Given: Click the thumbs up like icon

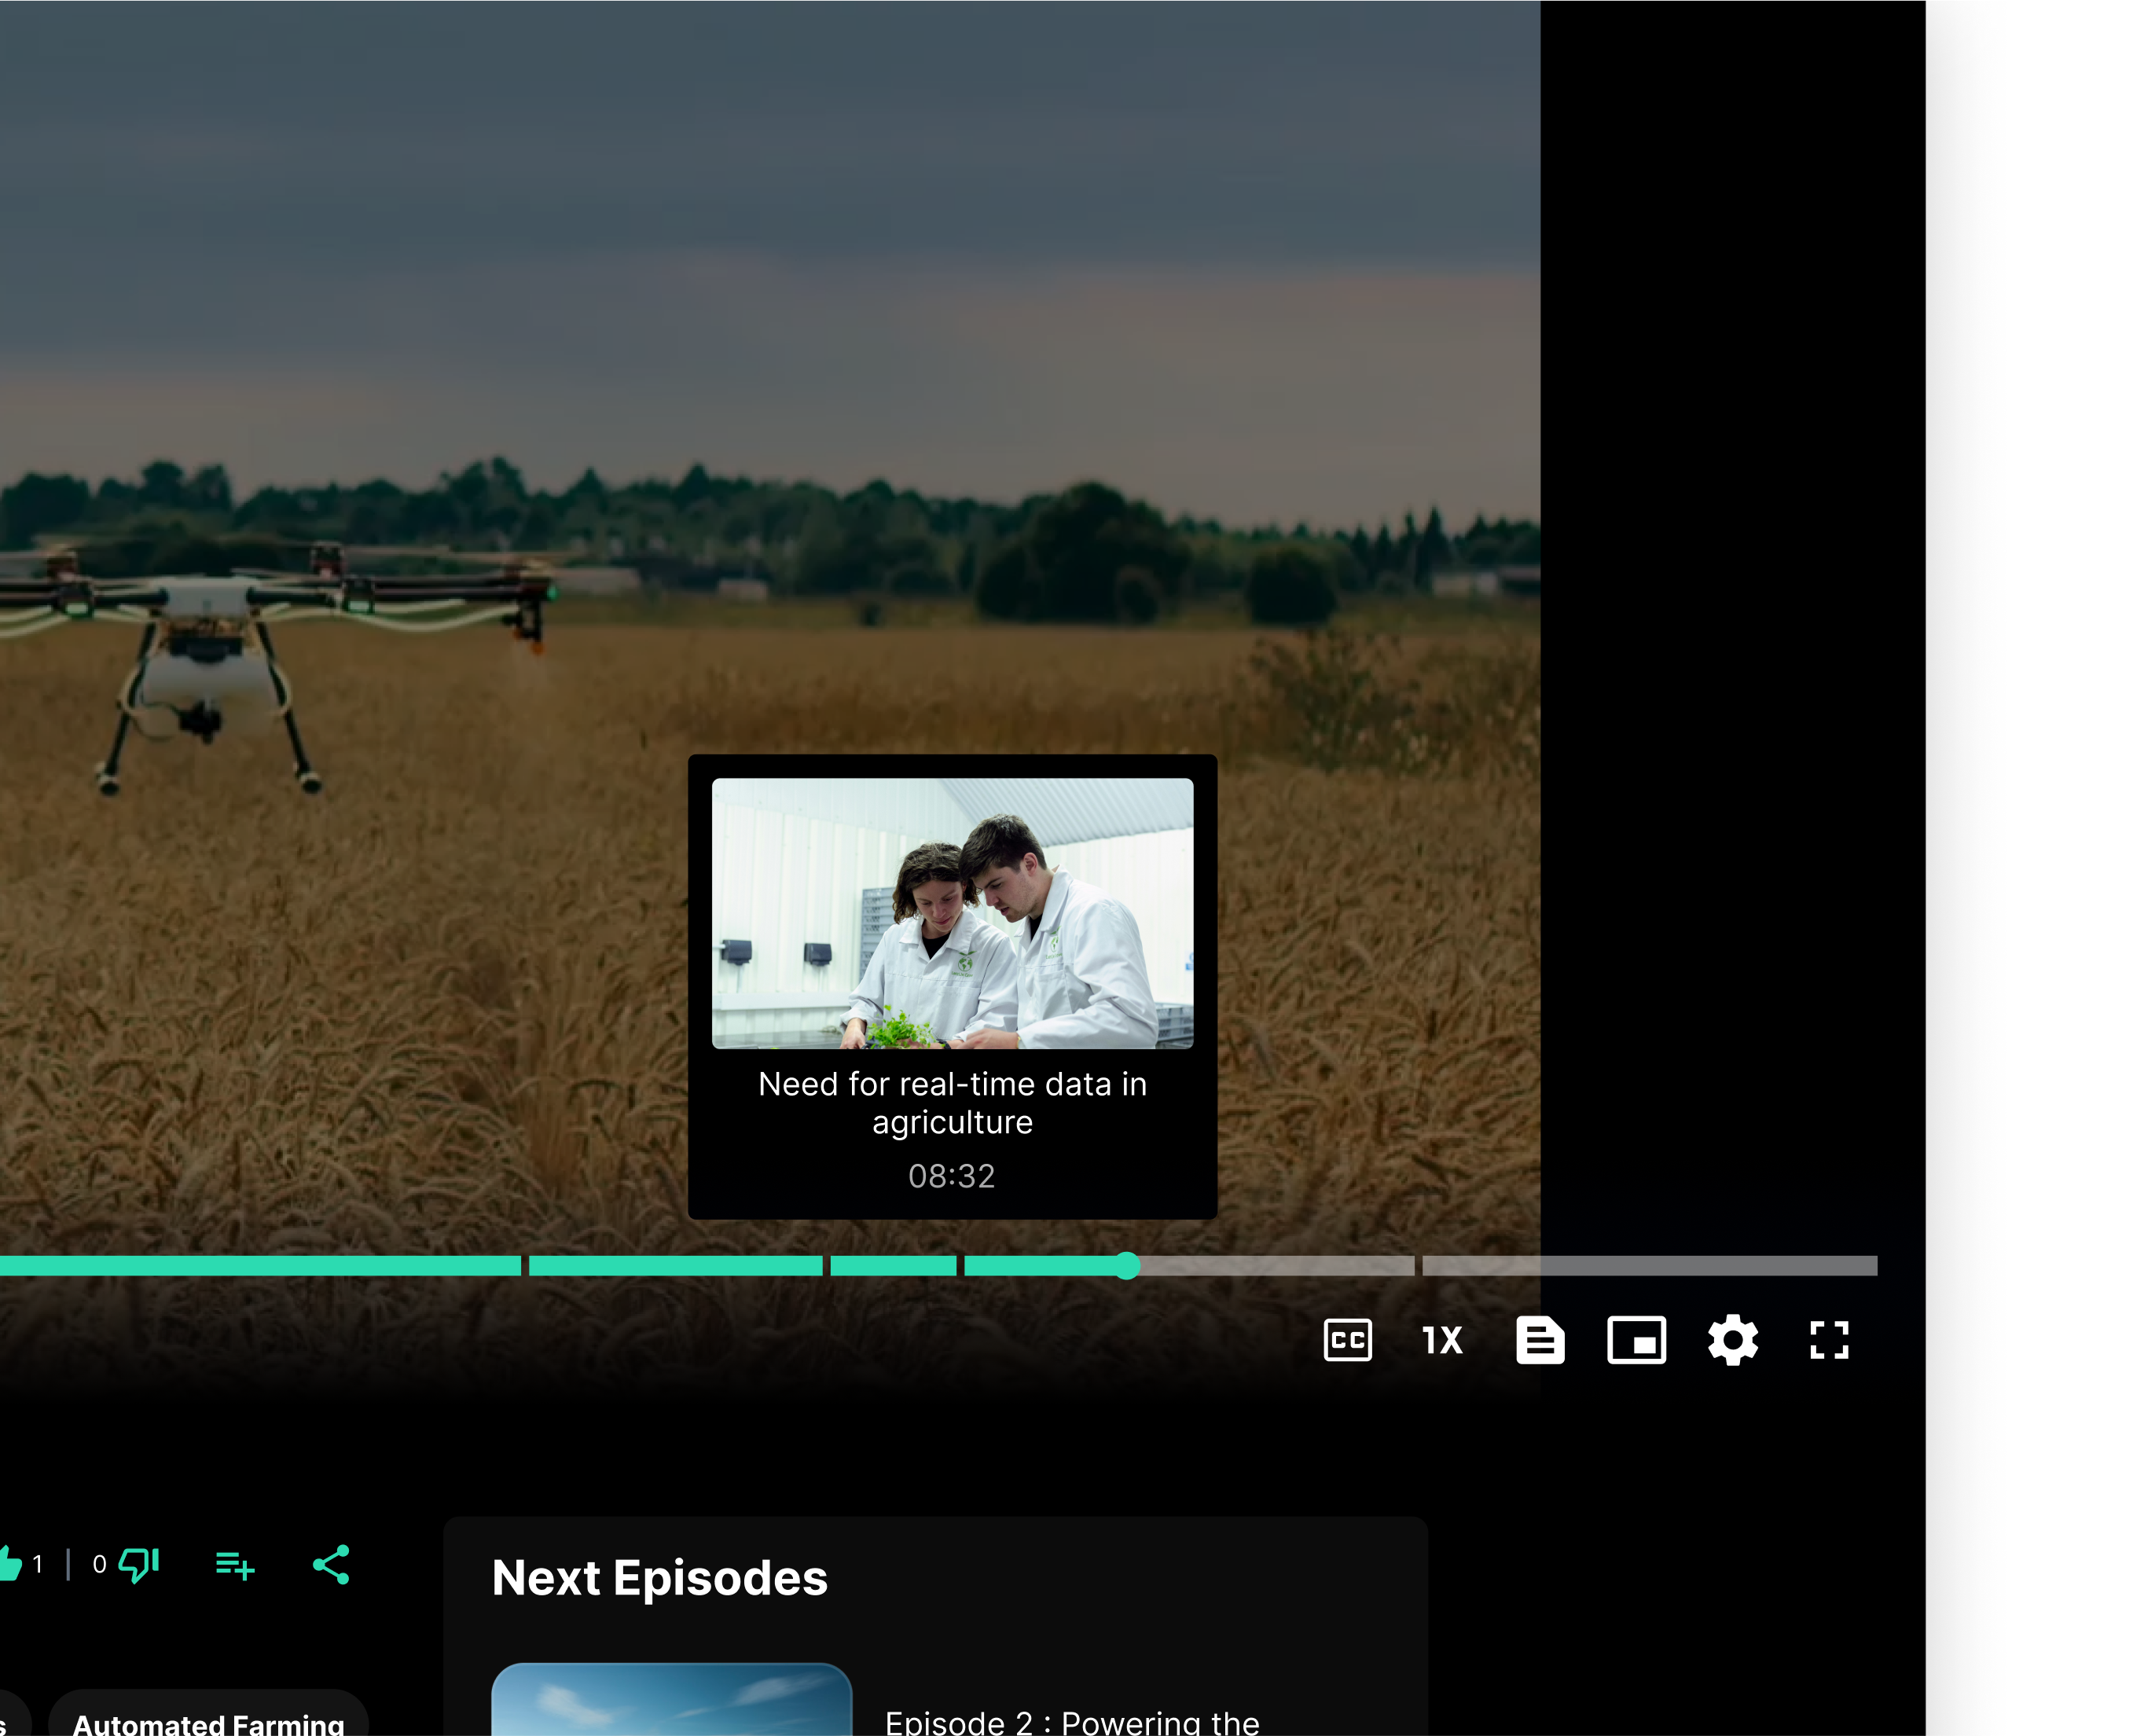Looking at the screenshot, I should [x=10, y=1564].
